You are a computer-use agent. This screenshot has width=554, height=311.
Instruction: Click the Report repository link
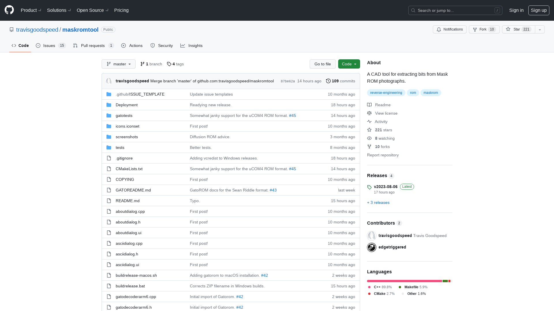(x=383, y=155)
